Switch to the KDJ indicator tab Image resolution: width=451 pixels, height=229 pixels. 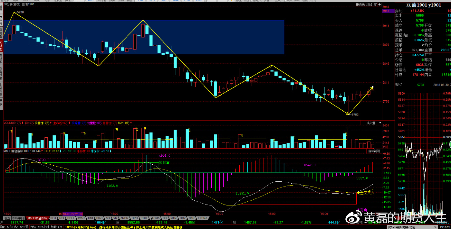point(53,218)
